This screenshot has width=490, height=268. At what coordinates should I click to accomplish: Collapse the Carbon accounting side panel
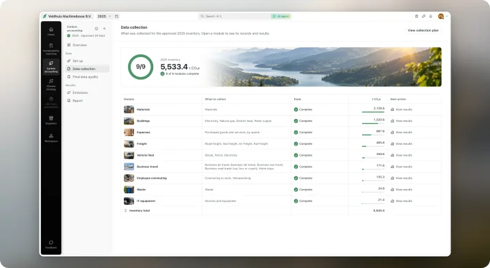104,29
